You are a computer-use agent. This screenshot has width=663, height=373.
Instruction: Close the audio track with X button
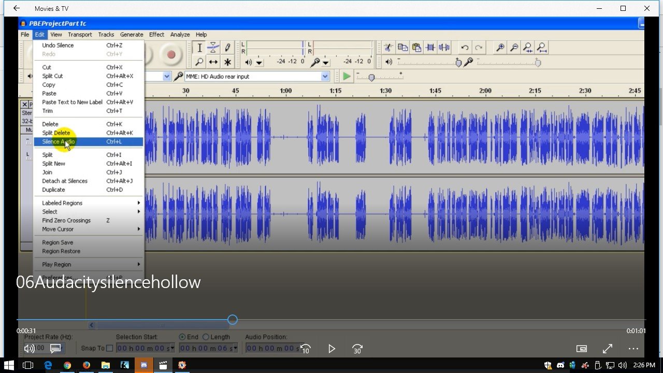24,104
